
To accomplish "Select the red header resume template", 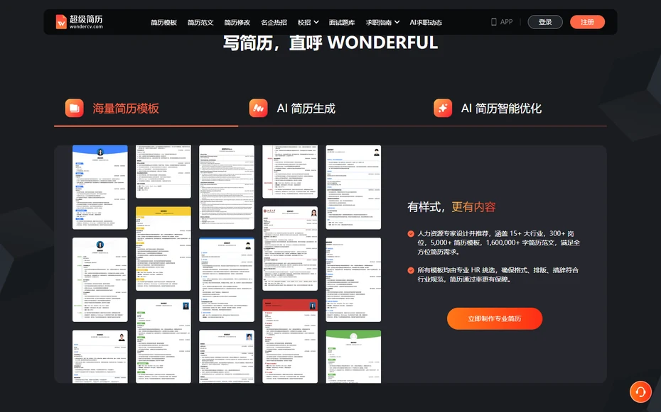I will (x=290, y=341).
